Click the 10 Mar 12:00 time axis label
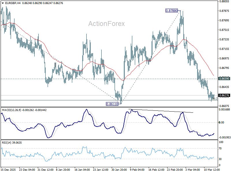 click(x=212, y=170)
